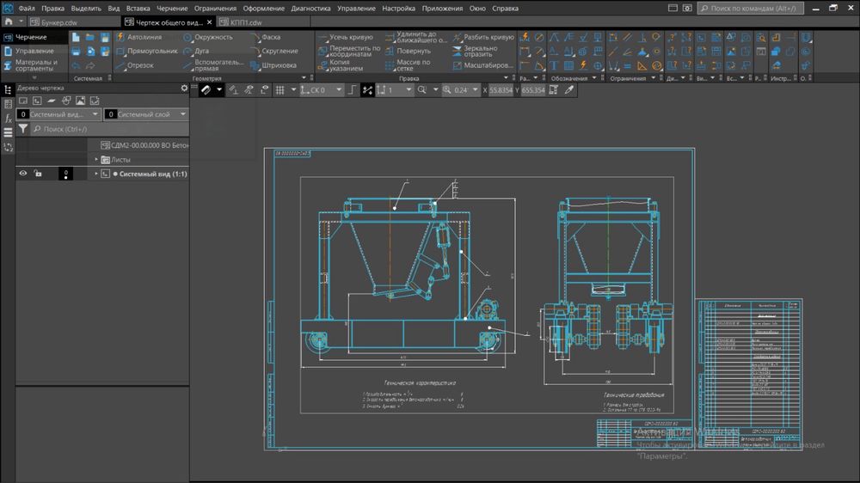
Task: Switch to the Бункер.cdw tab
Action: click(58, 21)
